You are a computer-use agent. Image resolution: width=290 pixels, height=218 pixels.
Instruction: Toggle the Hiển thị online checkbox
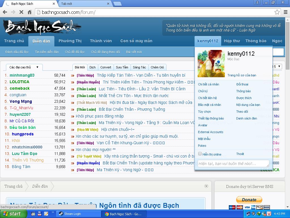click(x=200, y=154)
